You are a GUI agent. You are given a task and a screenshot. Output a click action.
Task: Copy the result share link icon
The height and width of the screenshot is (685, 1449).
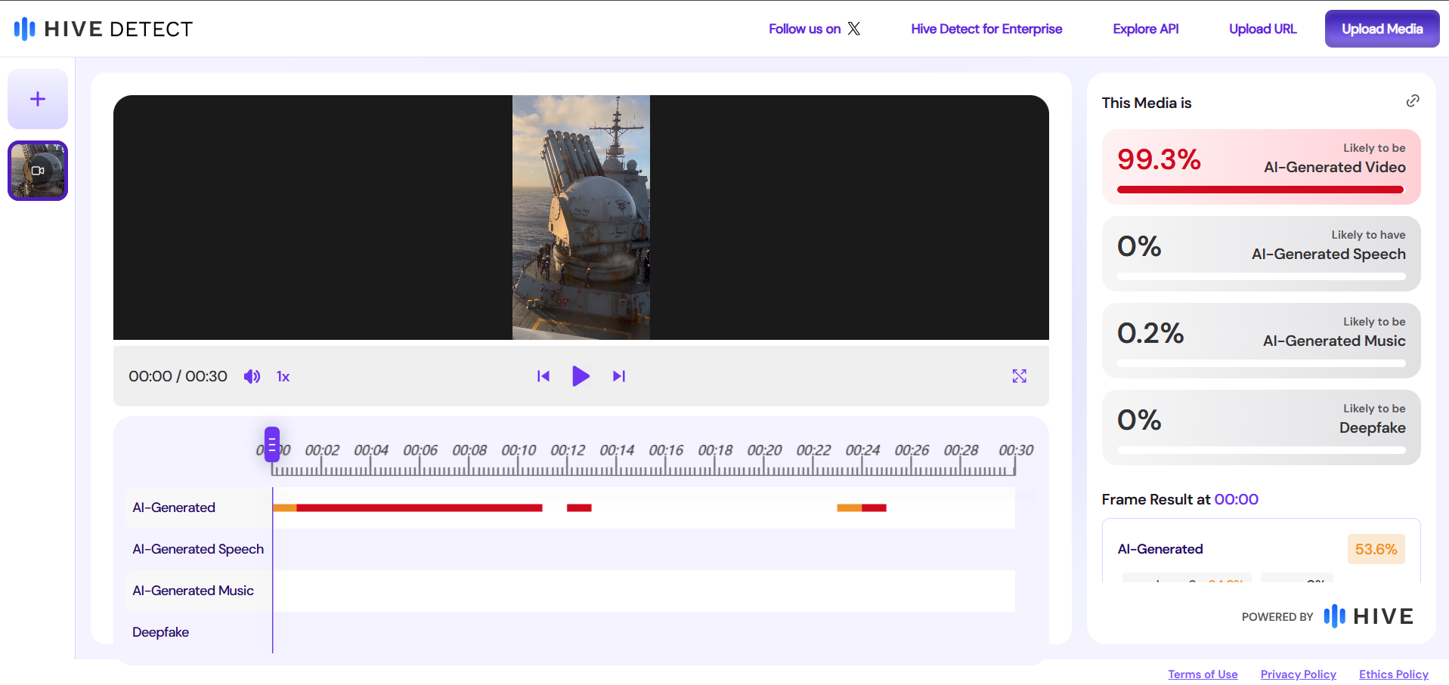pyautogui.click(x=1412, y=101)
